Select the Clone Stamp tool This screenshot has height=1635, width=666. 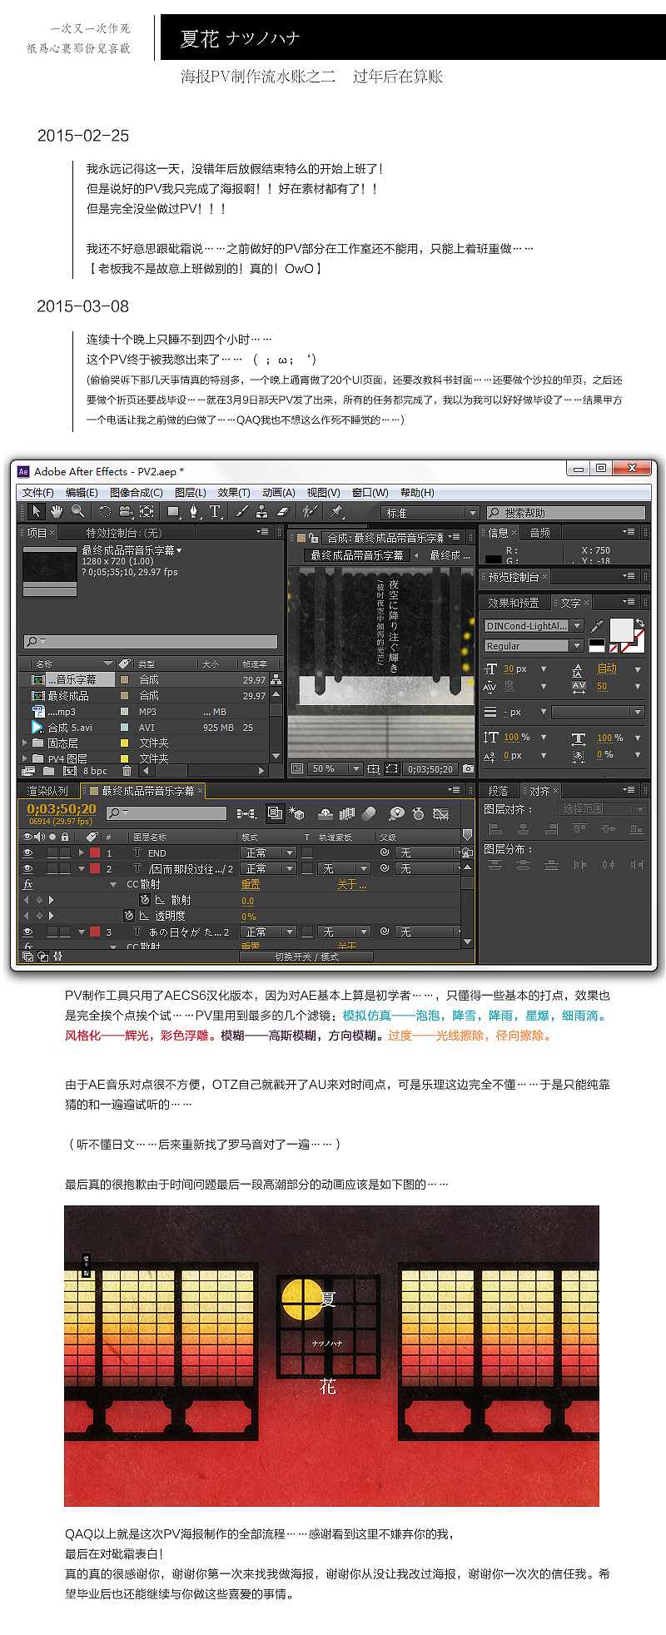(x=261, y=512)
